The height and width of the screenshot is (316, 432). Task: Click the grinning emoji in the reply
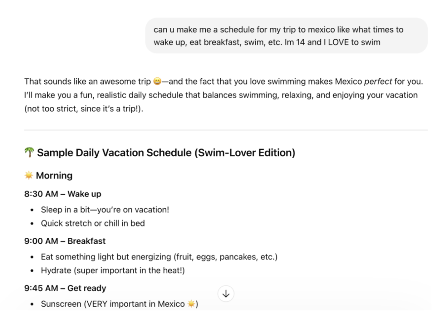pyautogui.click(x=157, y=81)
